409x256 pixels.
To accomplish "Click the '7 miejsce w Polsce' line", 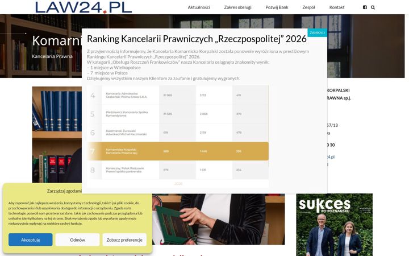I will pyautogui.click(x=107, y=73).
